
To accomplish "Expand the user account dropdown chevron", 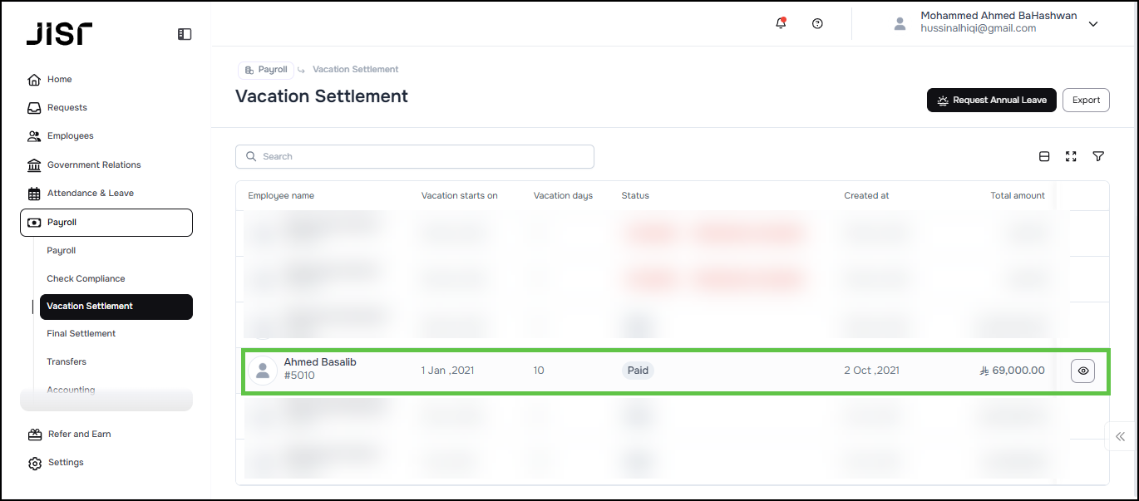I will pyautogui.click(x=1093, y=24).
